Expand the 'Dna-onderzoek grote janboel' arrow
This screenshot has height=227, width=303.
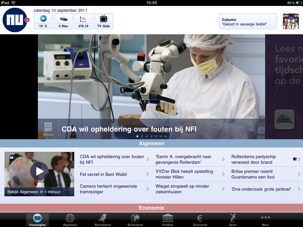299,189
